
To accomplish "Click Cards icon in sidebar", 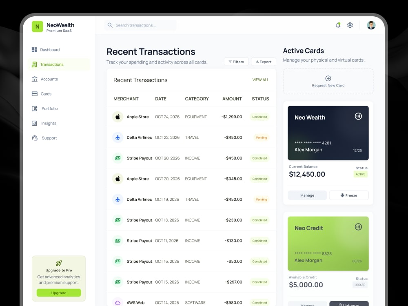I will 35,94.
